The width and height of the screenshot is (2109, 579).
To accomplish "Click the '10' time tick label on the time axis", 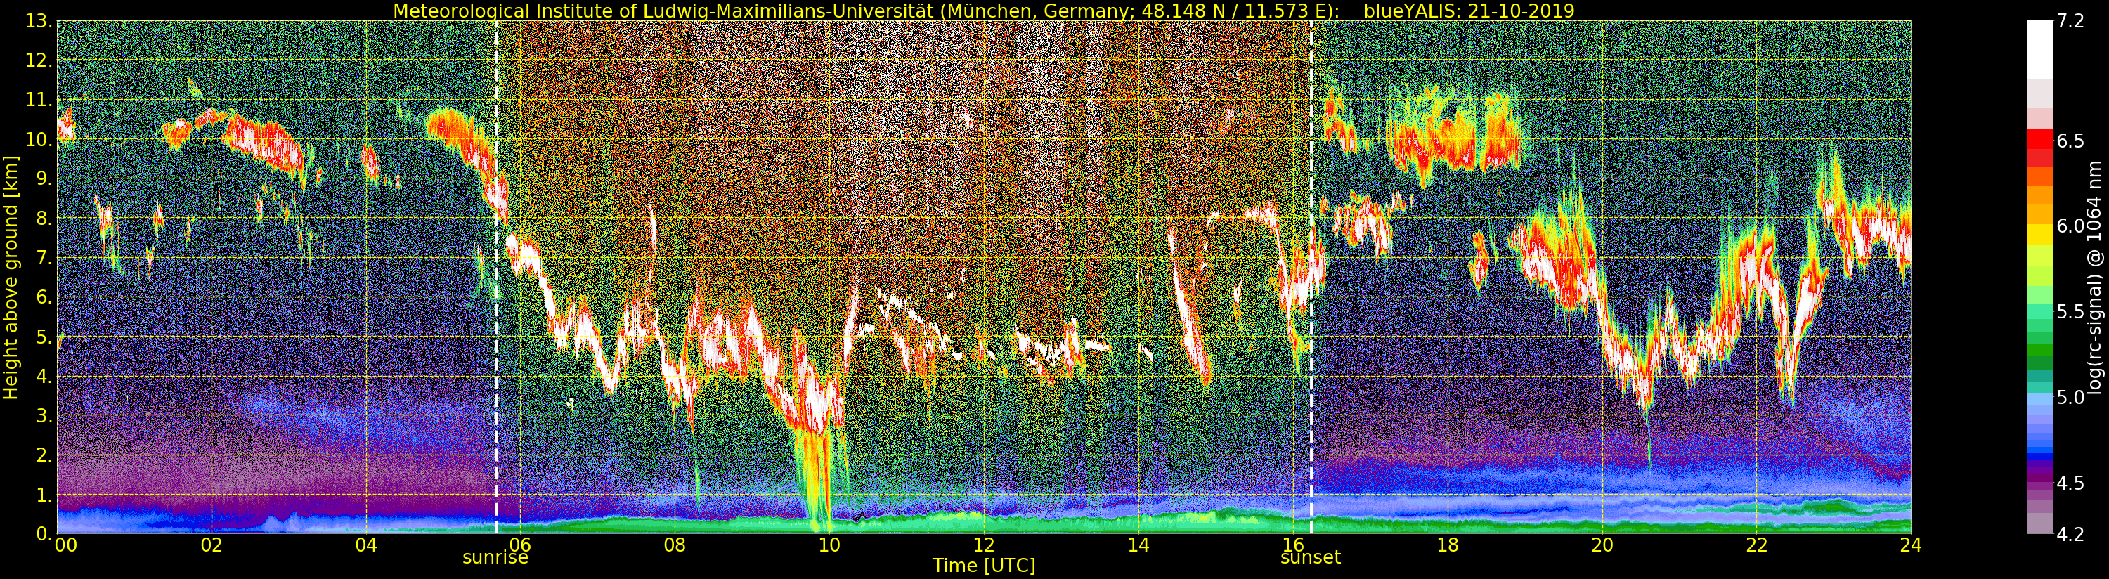I will pyautogui.click(x=829, y=545).
